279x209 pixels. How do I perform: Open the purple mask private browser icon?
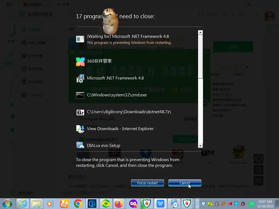[x=133, y=204]
